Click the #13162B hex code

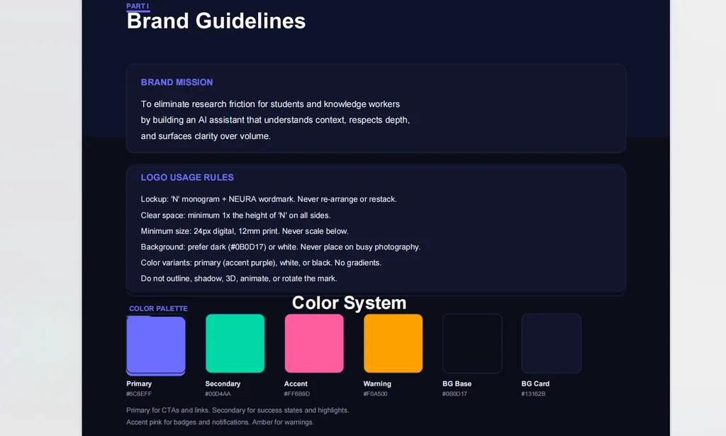tap(533, 394)
